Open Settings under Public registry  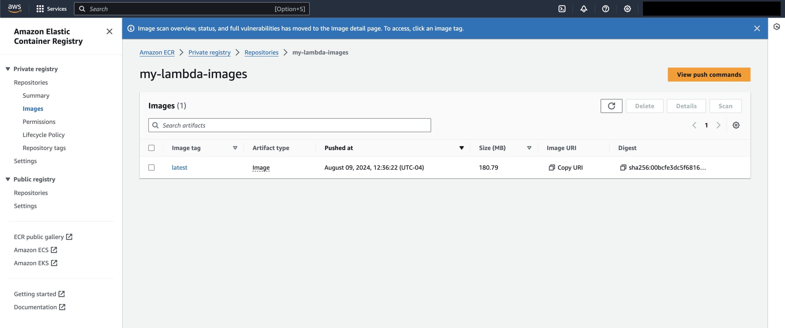pyautogui.click(x=25, y=206)
